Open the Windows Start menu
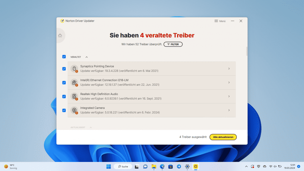 (x=109, y=166)
